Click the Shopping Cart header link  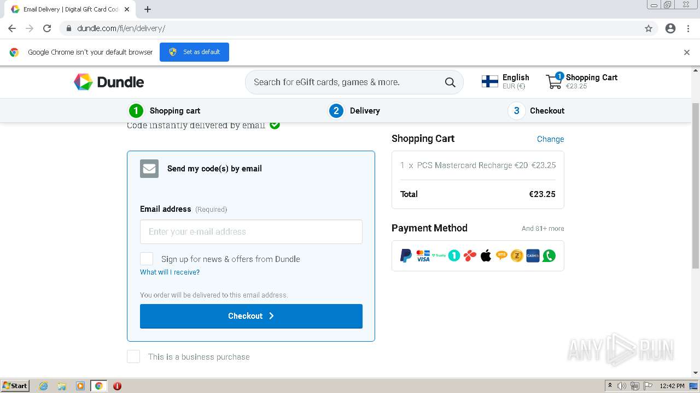coord(592,78)
